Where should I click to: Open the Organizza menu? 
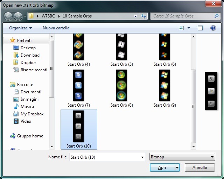20,28
